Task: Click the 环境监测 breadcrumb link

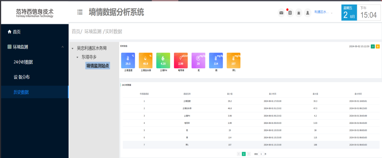Action: coord(93,32)
